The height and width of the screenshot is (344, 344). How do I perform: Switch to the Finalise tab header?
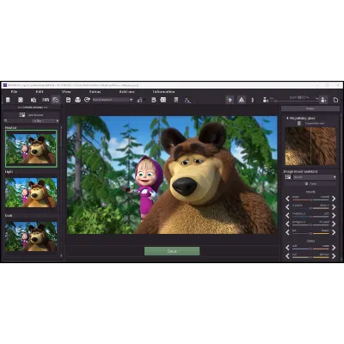310,109
